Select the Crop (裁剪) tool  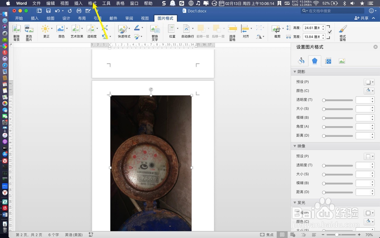click(x=276, y=29)
